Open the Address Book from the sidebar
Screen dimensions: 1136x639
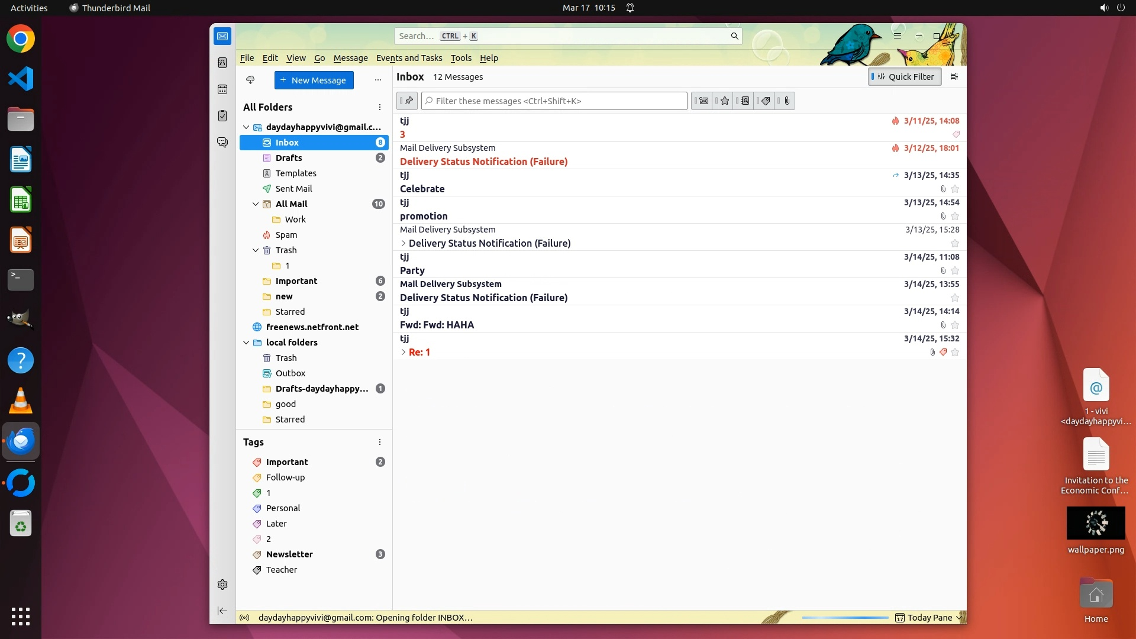[222, 63]
